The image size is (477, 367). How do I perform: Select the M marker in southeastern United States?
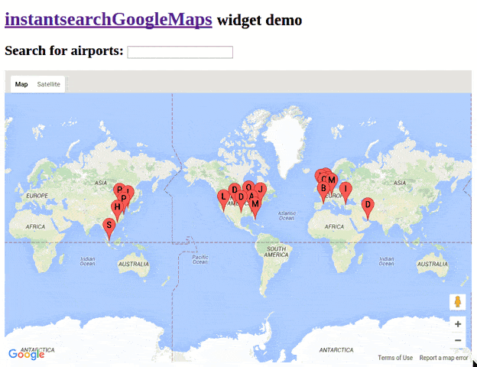pyautogui.click(x=255, y=204)
